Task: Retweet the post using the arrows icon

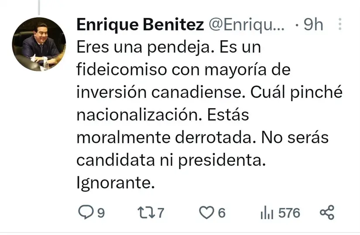Action: pyautogui.click(x=145, y=213)
